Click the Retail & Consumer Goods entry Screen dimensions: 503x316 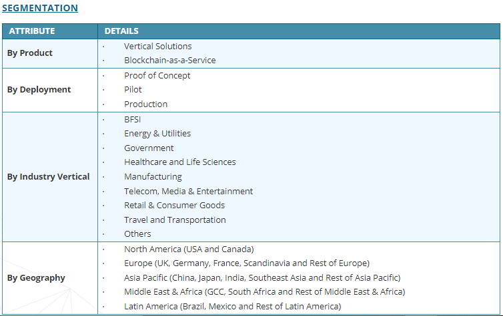(174, 205)
